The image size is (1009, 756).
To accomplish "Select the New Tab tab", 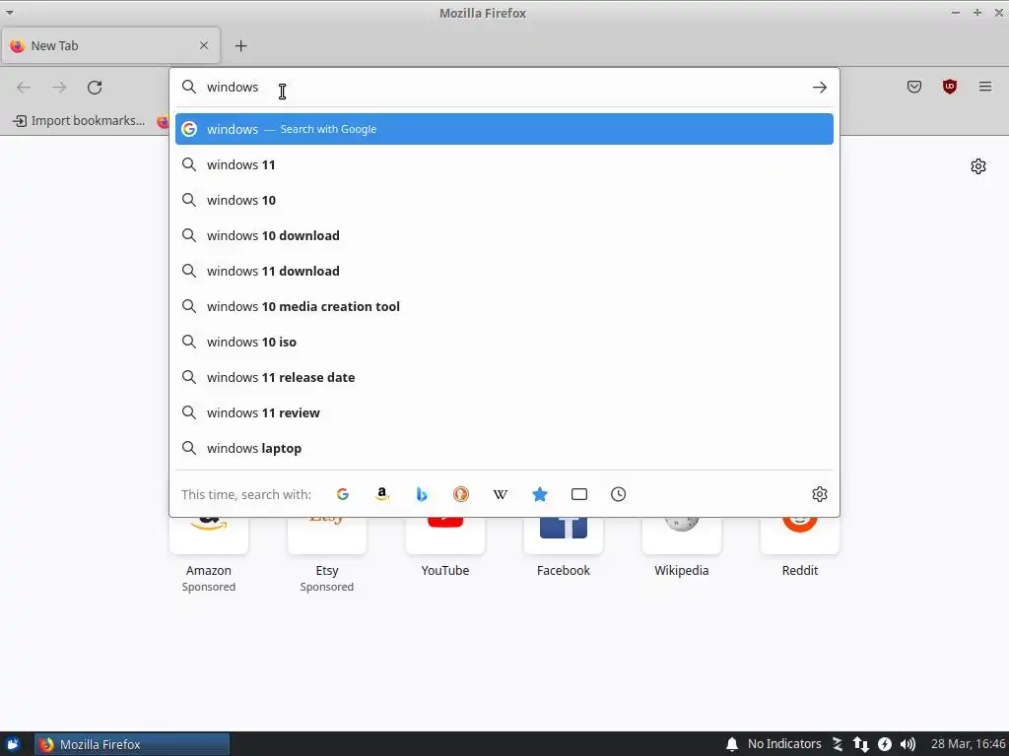I will click(x=110, y=45).
